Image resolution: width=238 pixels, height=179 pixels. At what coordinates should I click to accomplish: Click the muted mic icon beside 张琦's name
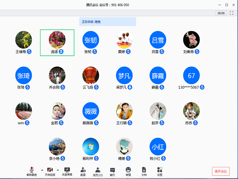[27, 87]
